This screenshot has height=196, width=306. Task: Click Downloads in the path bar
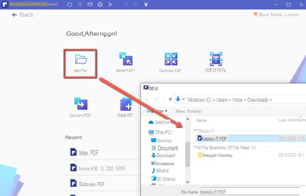pyautogui.click(x=258, y=100)
